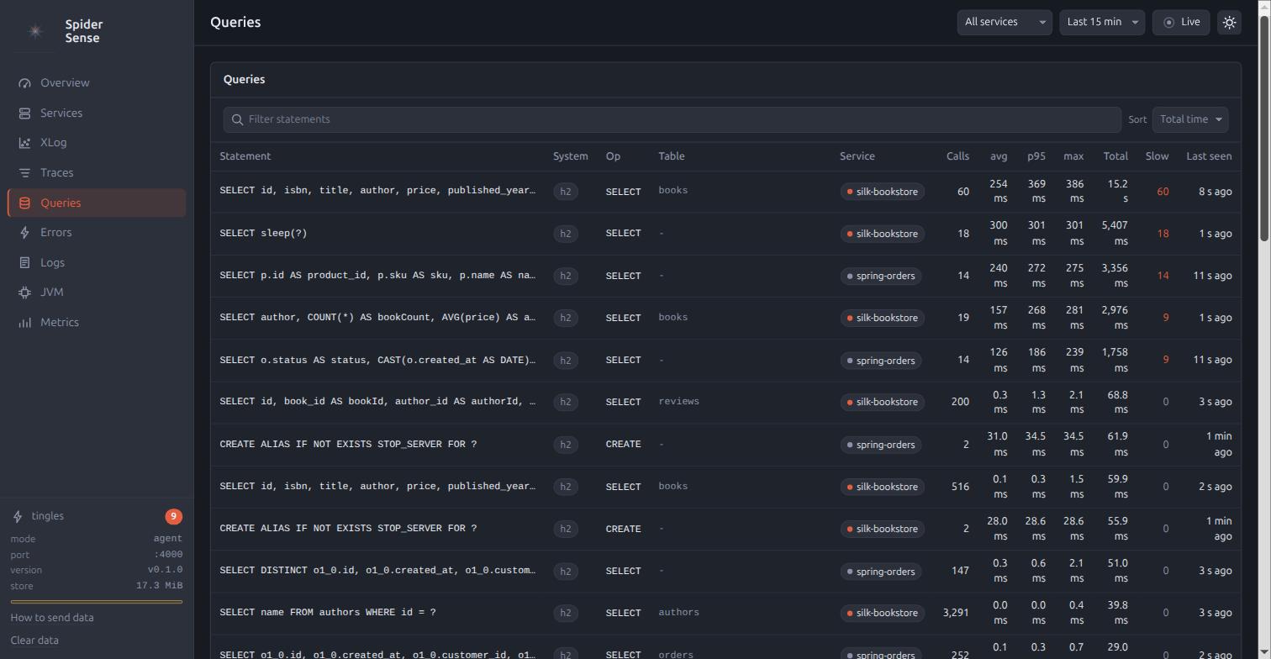The image size is (1271, 659).
Task: Click the XLog scatter chart icon
Action: (24, 143)
